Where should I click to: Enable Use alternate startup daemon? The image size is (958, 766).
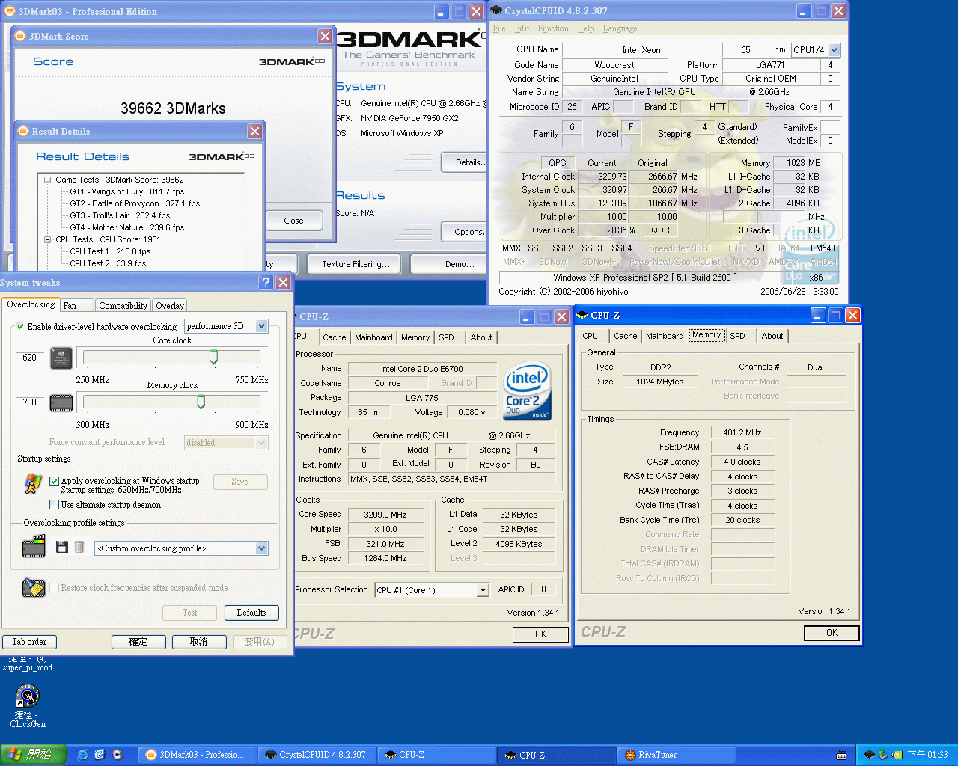coord(54,505)
